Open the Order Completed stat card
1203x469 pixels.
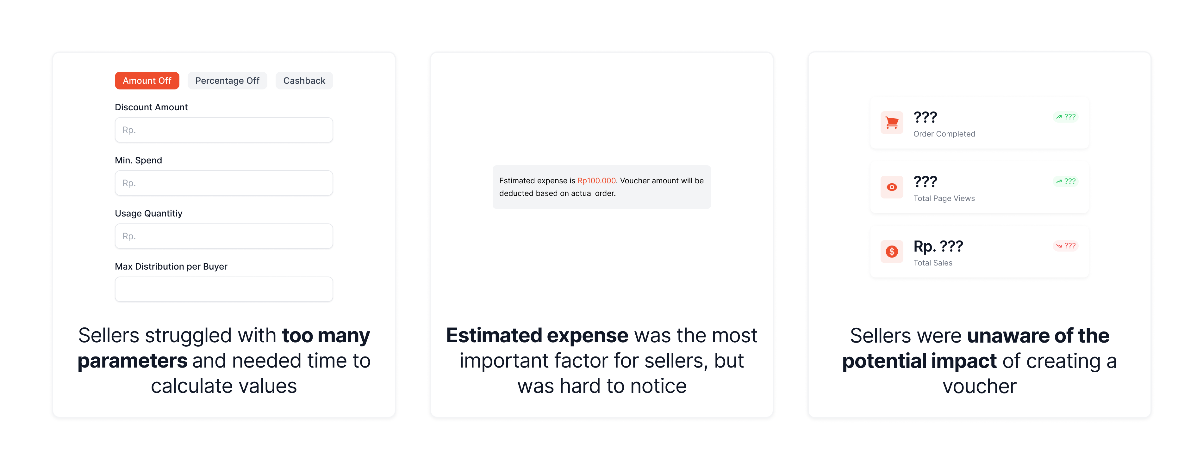point(979,123)
